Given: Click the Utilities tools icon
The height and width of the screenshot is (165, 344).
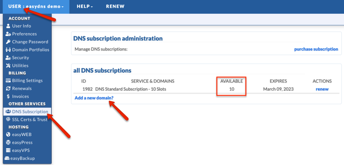Looking at the screenshot, I should point(8,66).
